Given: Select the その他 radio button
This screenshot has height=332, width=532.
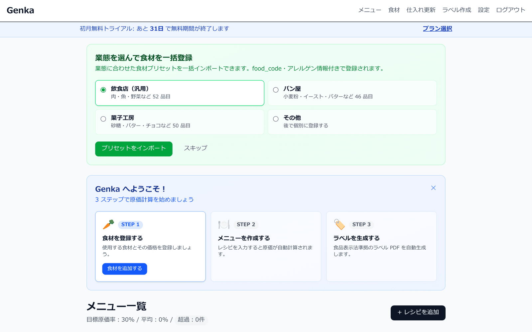Looking at the screenshot, I should pyautogui.click(x=276, y=119).
